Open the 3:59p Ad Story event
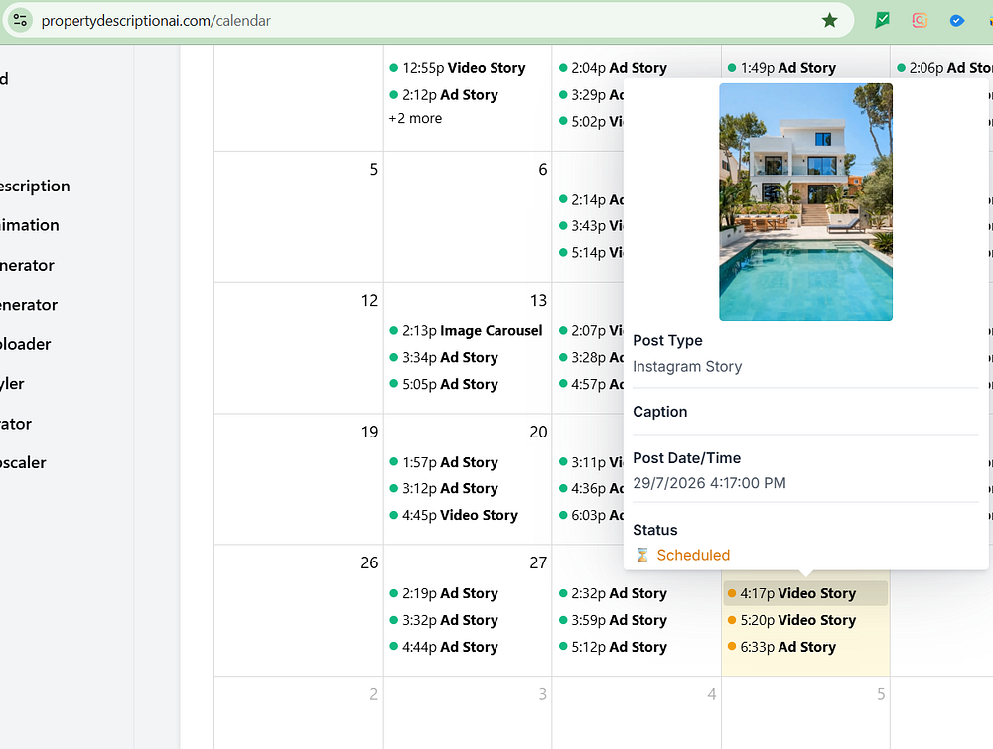The image size is (993, 749). click(x=636, y=620)
